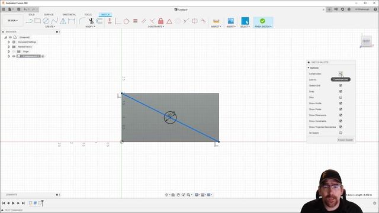Toggle the Show Constraints checkbox
The height and width of the screenshot is (213, 379).
341,121
